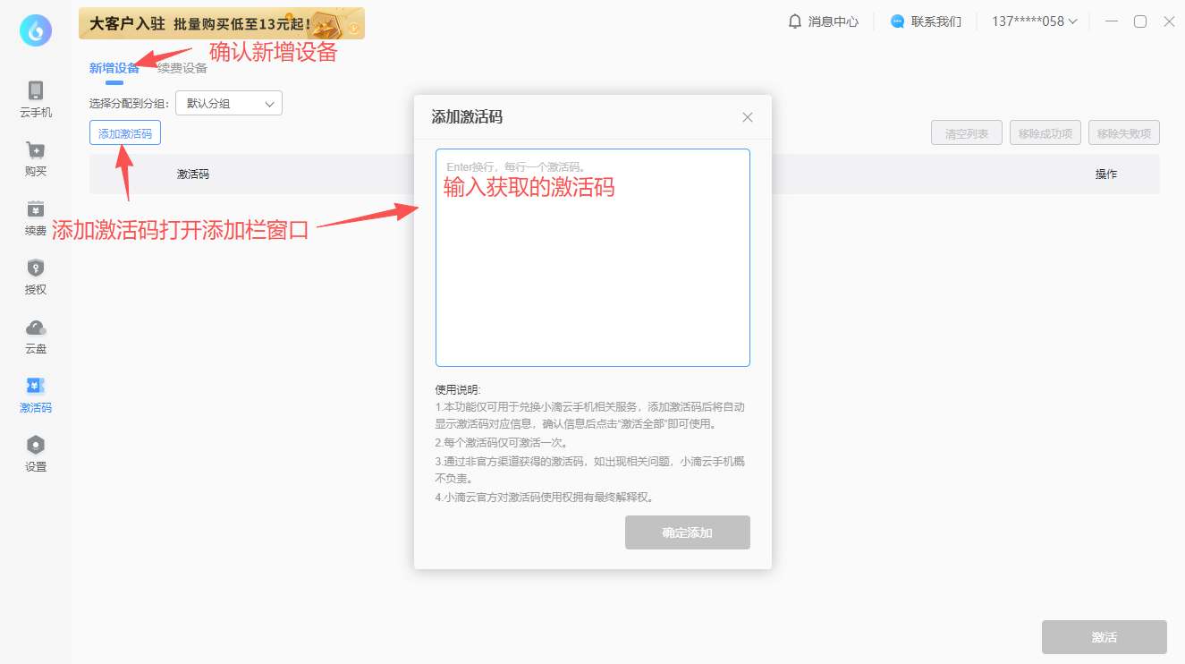Open 设置 settings from the sidebar
Screen dimensions: 1185x664
36,446
